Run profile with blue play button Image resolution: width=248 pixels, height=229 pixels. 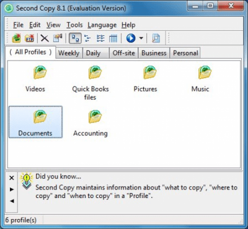tap(131, 38)
